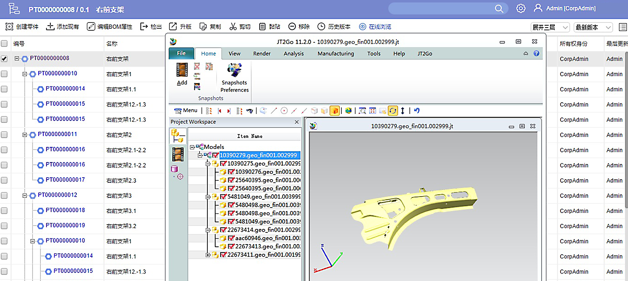This screenshot has height=281, width=628.
Task: Click into the header search field
Action: 441,8
